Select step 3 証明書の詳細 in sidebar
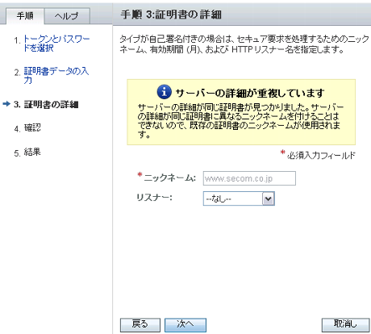The width and height of the screenshot is (371, 334). (46, 104)
